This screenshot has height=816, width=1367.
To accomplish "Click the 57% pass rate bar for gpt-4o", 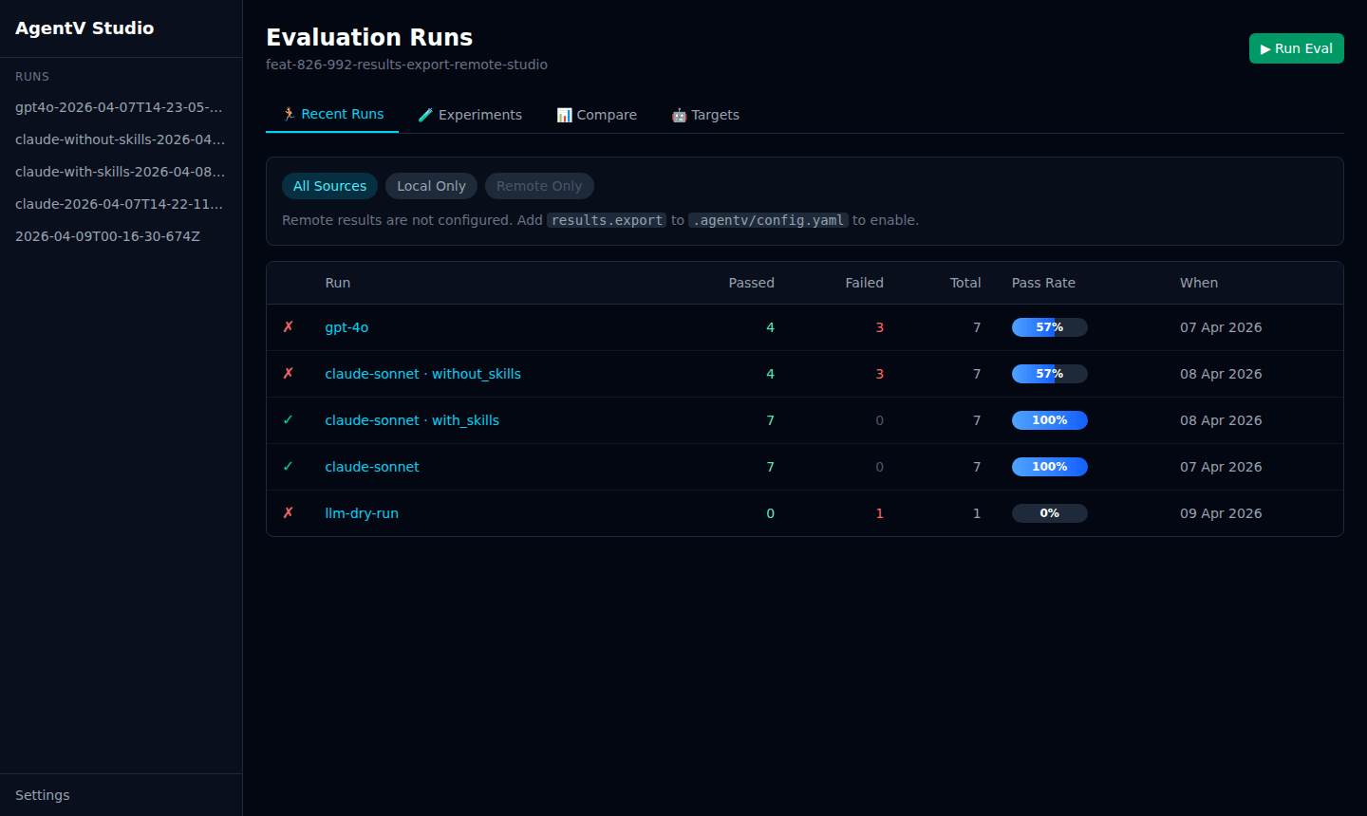I will pos(1049,327).
